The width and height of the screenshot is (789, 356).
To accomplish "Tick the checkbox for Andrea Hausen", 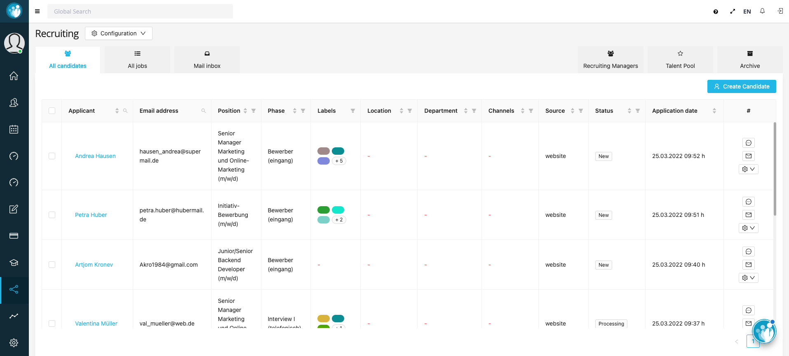I will click(x=52, y=156).
